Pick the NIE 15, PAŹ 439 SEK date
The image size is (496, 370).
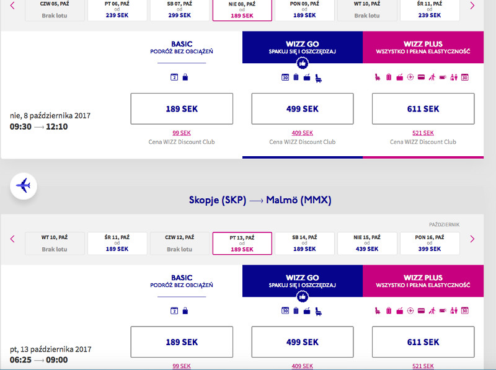tap(367, 243)
